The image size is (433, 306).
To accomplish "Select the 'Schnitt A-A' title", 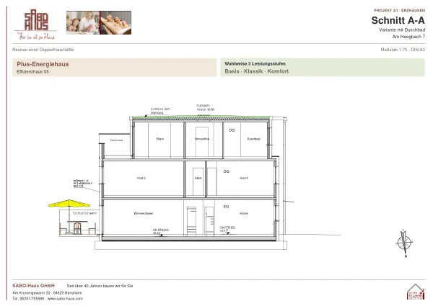I will pyautogui.click(x=398, y=20).
